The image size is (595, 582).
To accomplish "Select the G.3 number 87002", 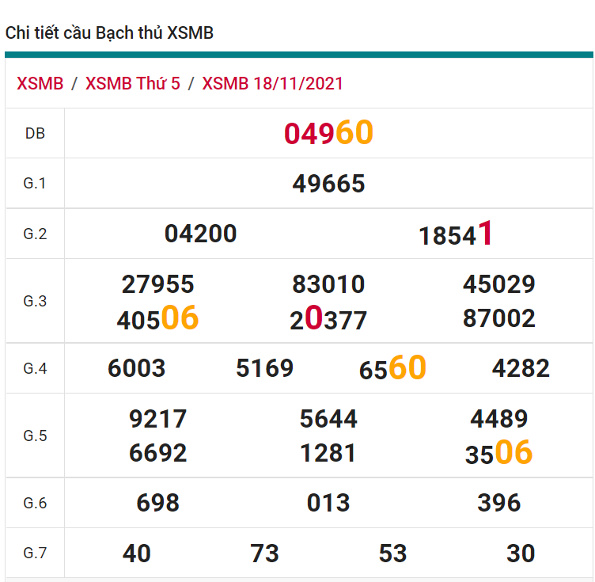I will [498, 318].
